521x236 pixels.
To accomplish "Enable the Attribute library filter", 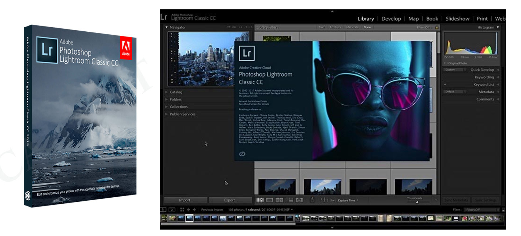I will click(335, 27).
